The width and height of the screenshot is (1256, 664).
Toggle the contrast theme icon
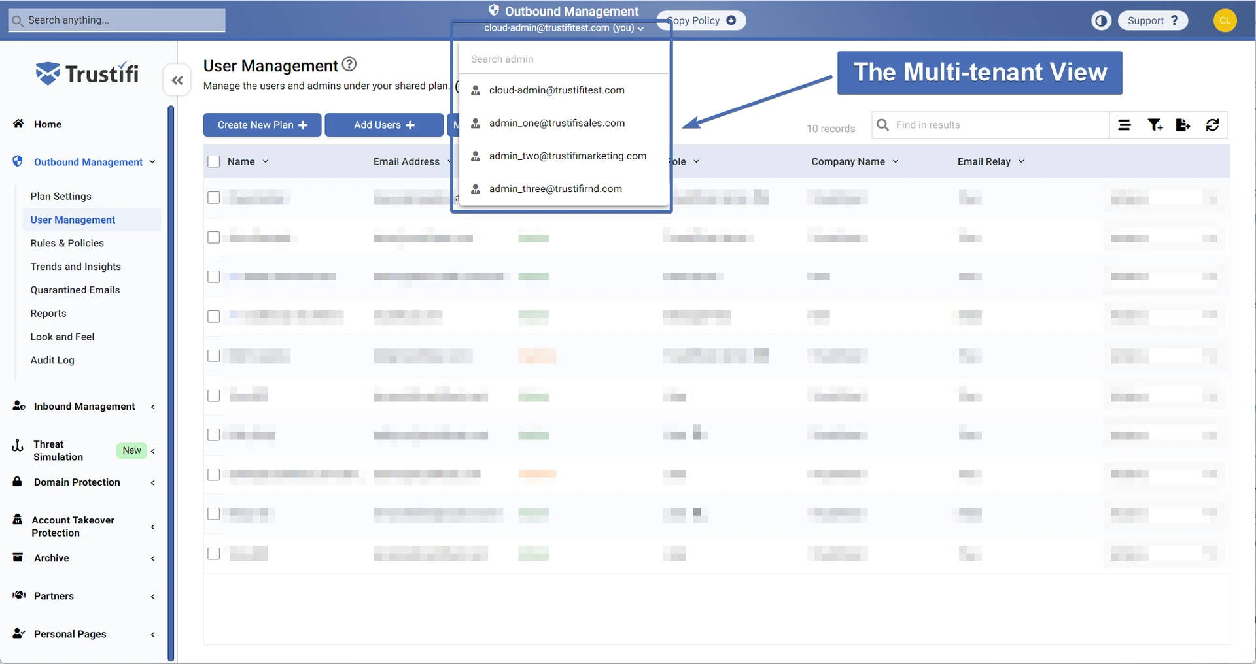(1101, 21)
